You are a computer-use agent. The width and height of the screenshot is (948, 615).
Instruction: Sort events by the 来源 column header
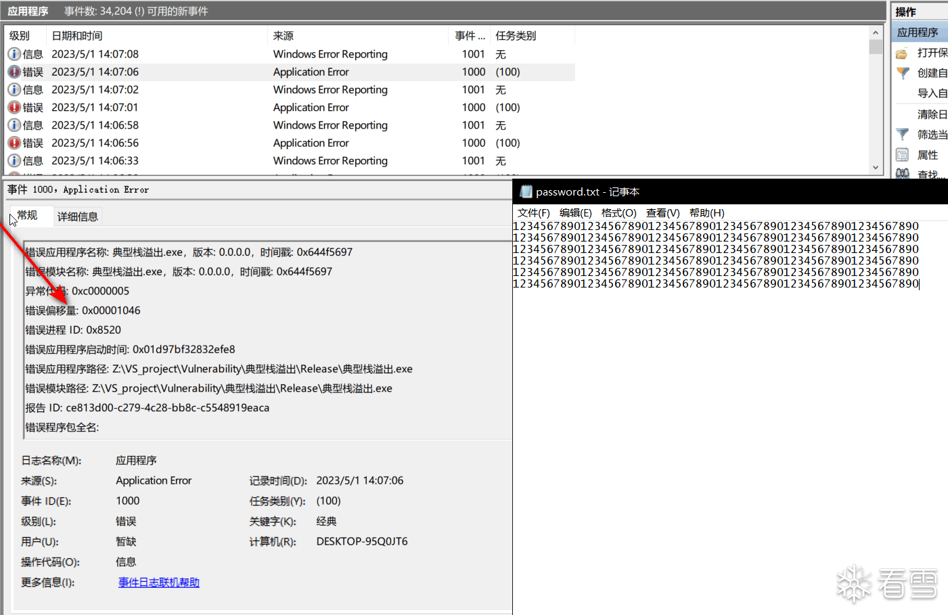pos(359,36)
